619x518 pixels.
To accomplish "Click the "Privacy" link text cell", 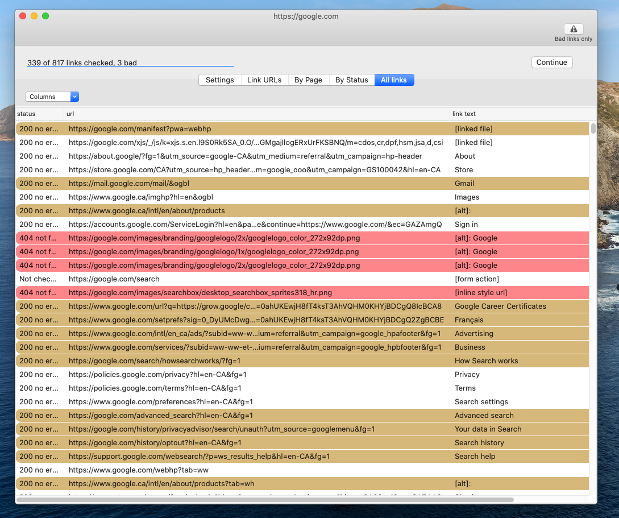I will [x=467, y=374].
